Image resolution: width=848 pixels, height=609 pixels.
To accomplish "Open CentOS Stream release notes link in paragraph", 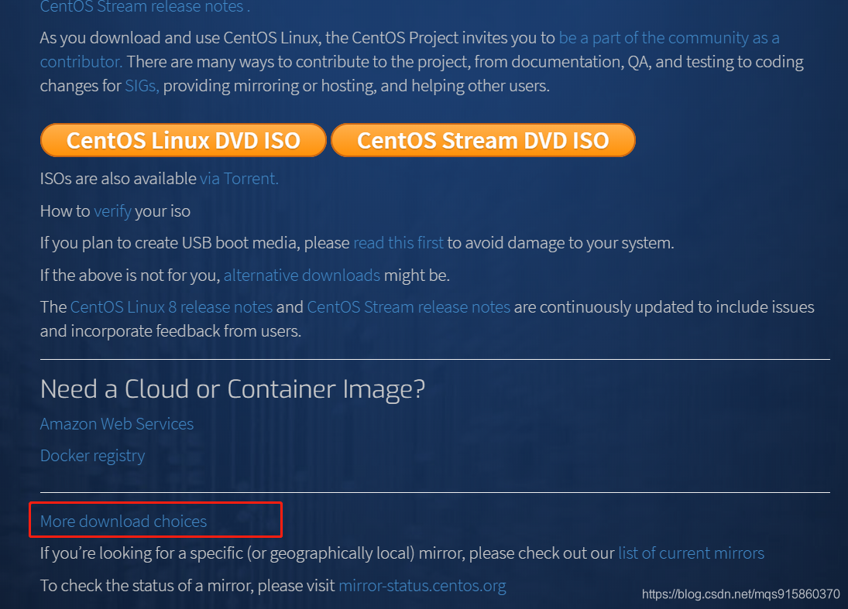I will pyautogui.click(x=409, y=307).
